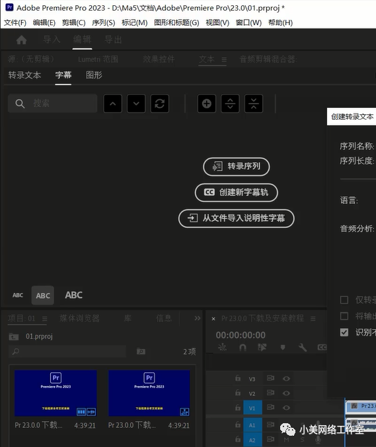
Task: Toggle linked selection in timeline
Action: (x=262, y=347)
